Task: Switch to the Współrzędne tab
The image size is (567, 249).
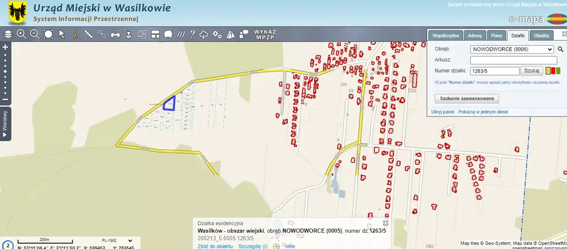Action: (446, 35)
